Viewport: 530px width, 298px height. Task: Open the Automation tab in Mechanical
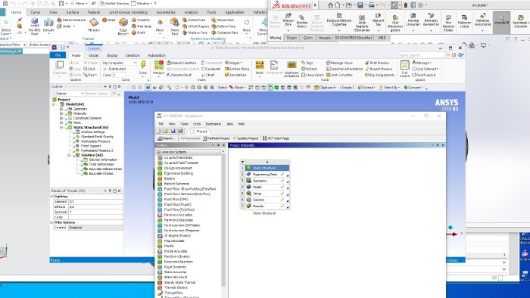[x=157, y=55]
